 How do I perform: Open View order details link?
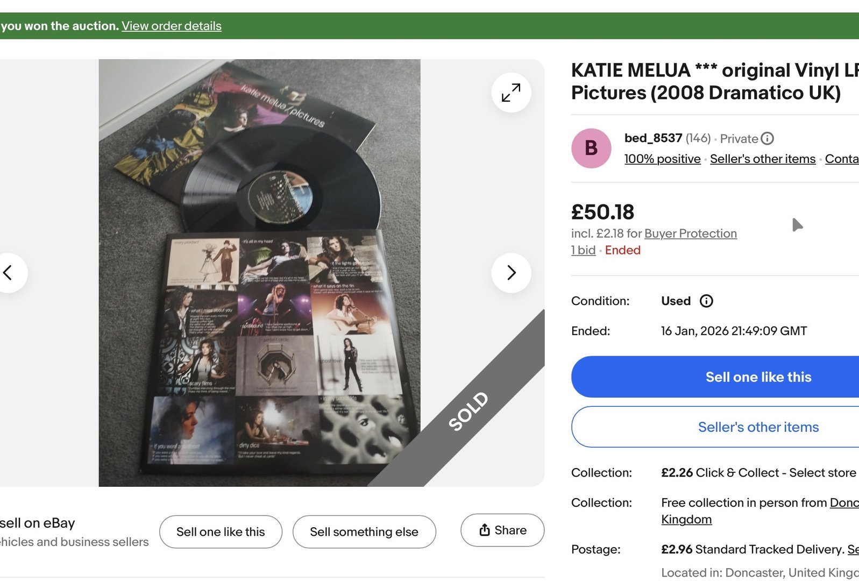172,26
